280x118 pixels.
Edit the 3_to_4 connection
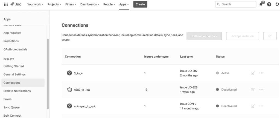[253, 73]
